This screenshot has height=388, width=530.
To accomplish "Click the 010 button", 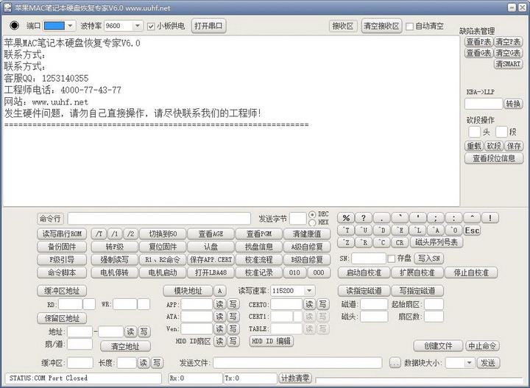I will point(294,272).
